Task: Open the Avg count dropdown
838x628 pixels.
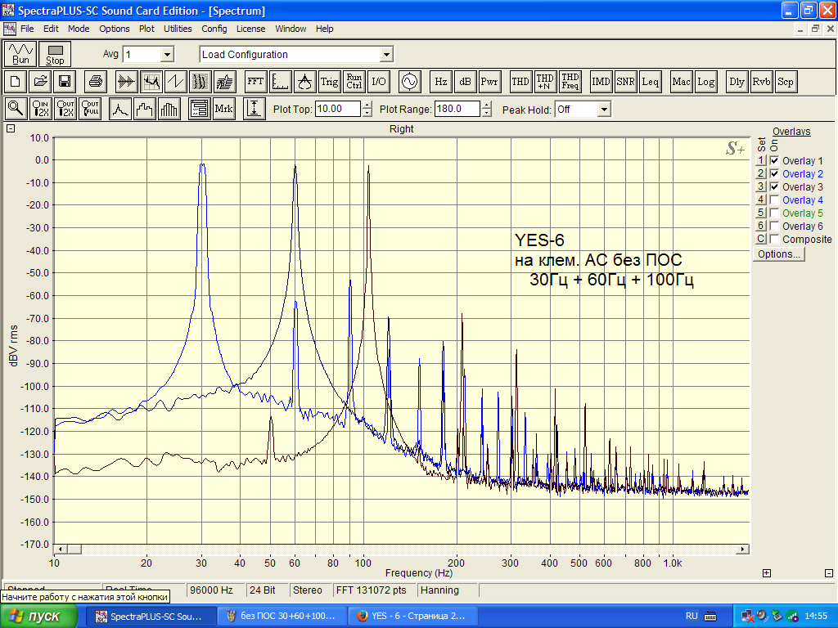Action: [167, 55]
